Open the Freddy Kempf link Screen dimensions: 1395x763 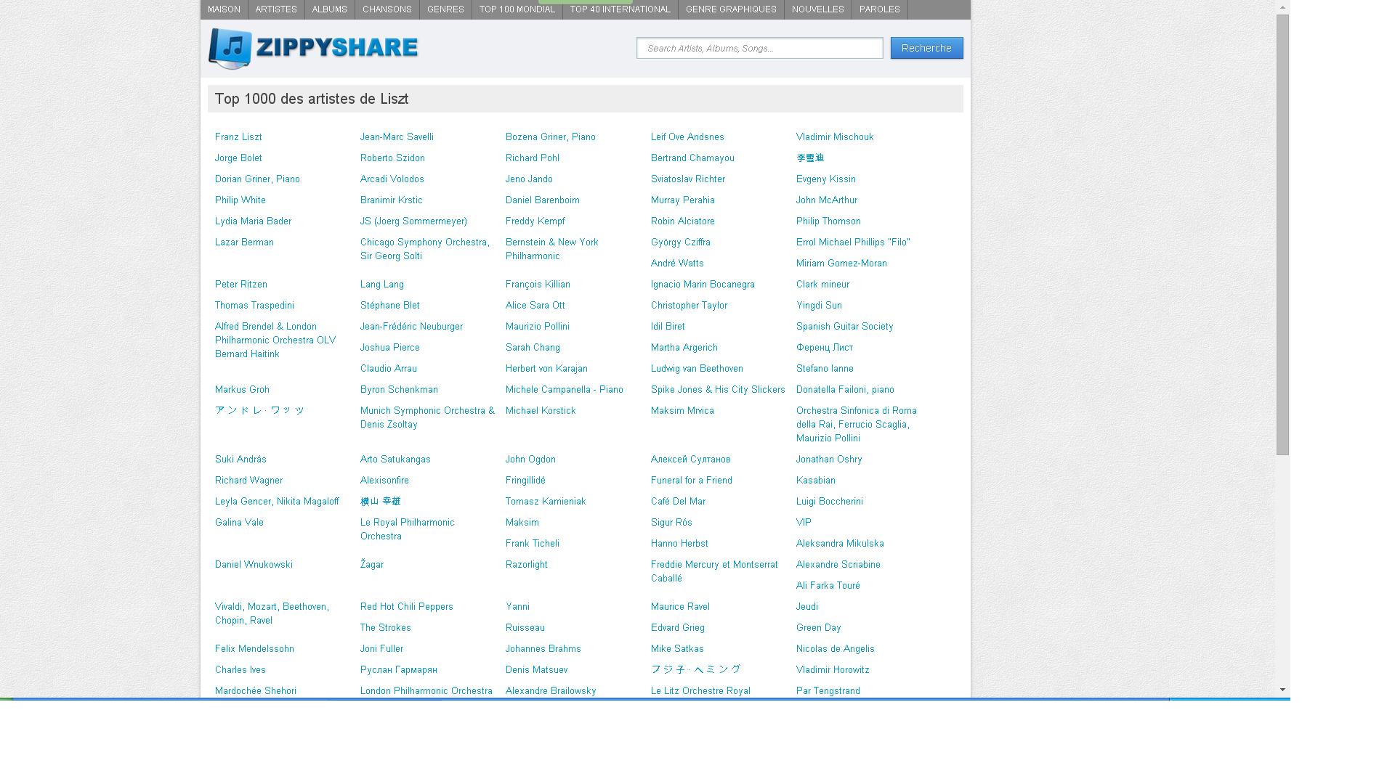point(535,221)
